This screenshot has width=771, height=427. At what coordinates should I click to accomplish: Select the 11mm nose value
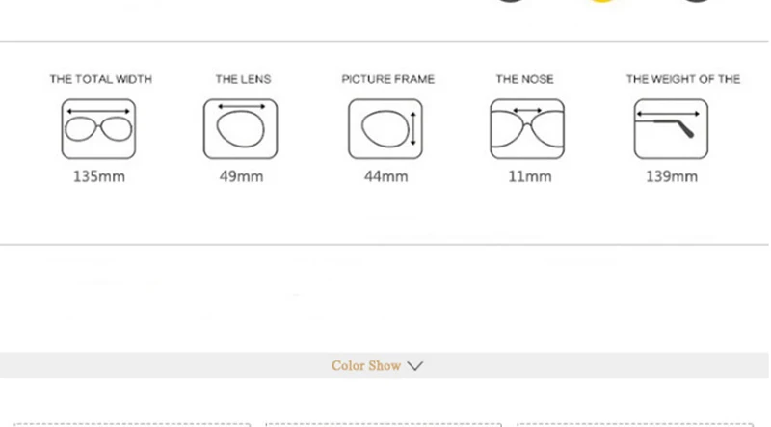(529, 176)
